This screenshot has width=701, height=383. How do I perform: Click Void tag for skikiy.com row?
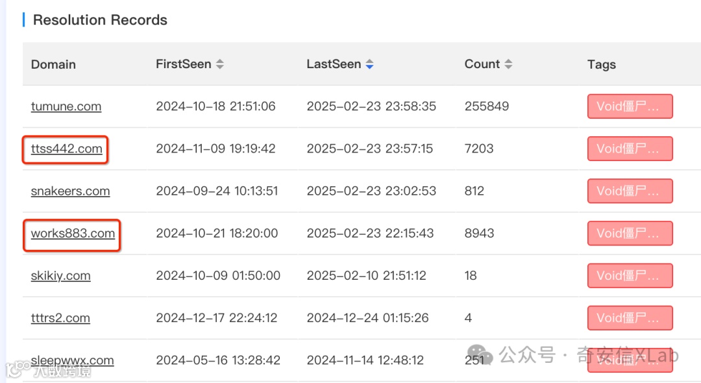630,275
